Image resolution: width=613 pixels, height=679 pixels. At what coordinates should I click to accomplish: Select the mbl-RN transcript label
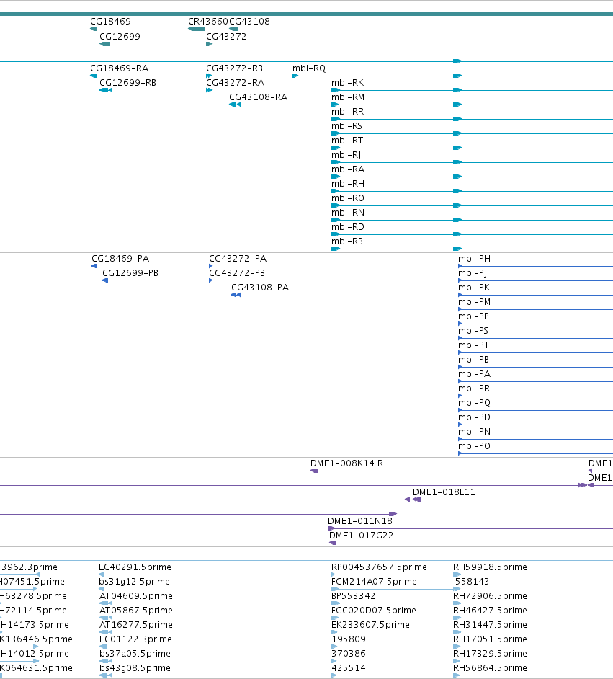[348, 212]
